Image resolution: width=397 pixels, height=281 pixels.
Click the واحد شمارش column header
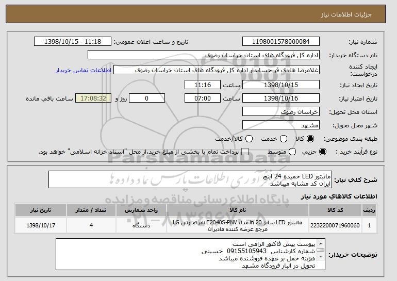click(x=141, y=210)
